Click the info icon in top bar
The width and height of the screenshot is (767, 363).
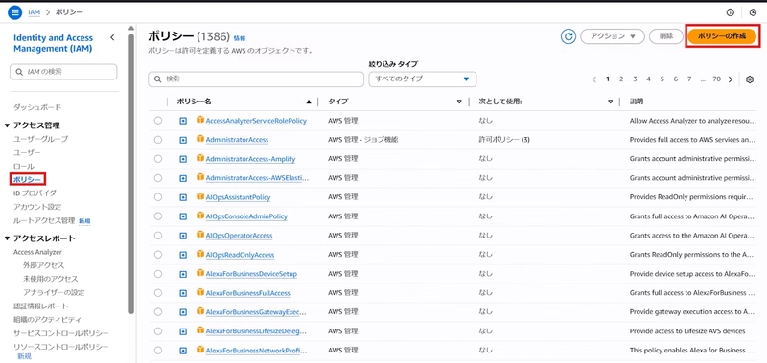731,12
